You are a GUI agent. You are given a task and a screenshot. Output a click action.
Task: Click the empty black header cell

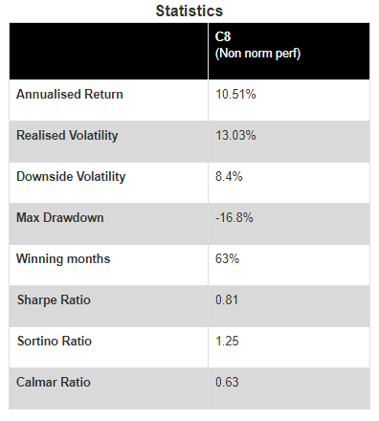(x=108, y=51)
